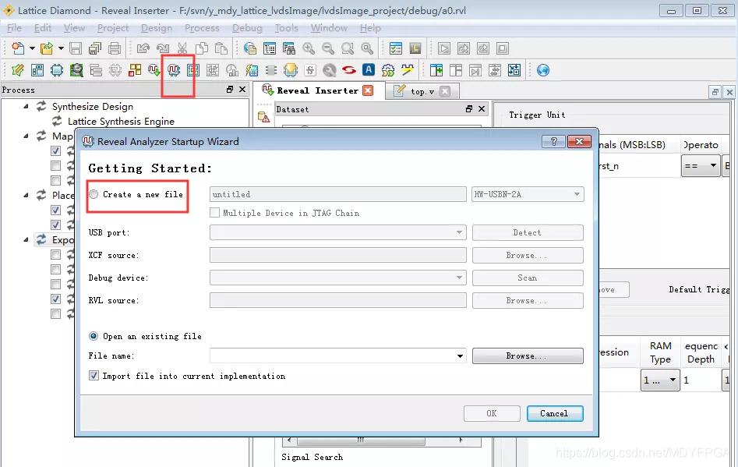Collapse the Synthesize Design tree node

pos(26,106)
